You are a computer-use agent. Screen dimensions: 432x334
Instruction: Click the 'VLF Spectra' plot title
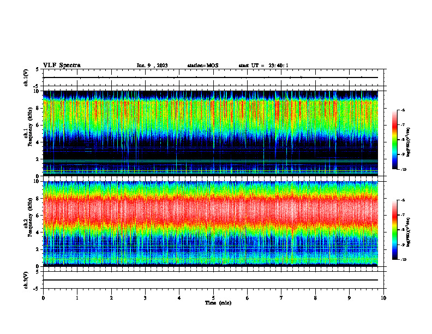pos(62,65)
